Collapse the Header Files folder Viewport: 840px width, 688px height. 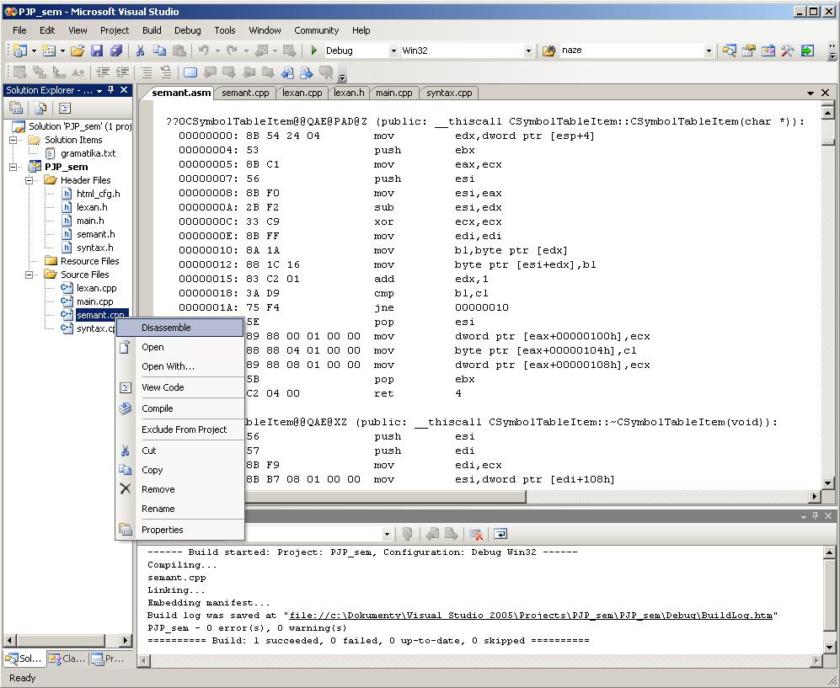click(x=29, y=180)
